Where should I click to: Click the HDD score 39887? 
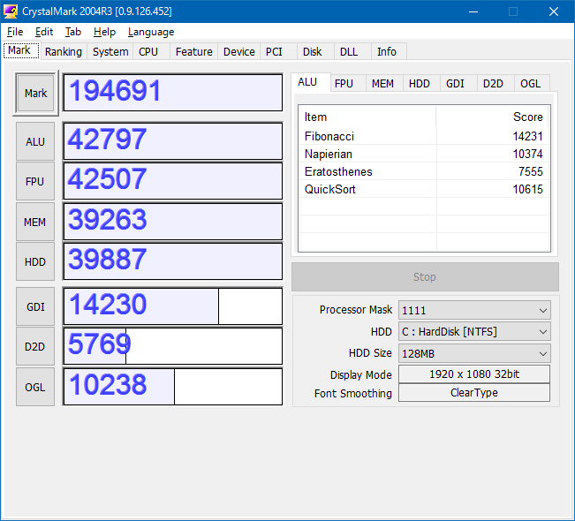click(x=173, y=261)
